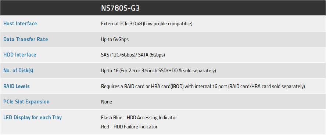The width and height of the screenshot is (326, 135).
Task: Click the RAID card requirement text
Action: [203, 86]
